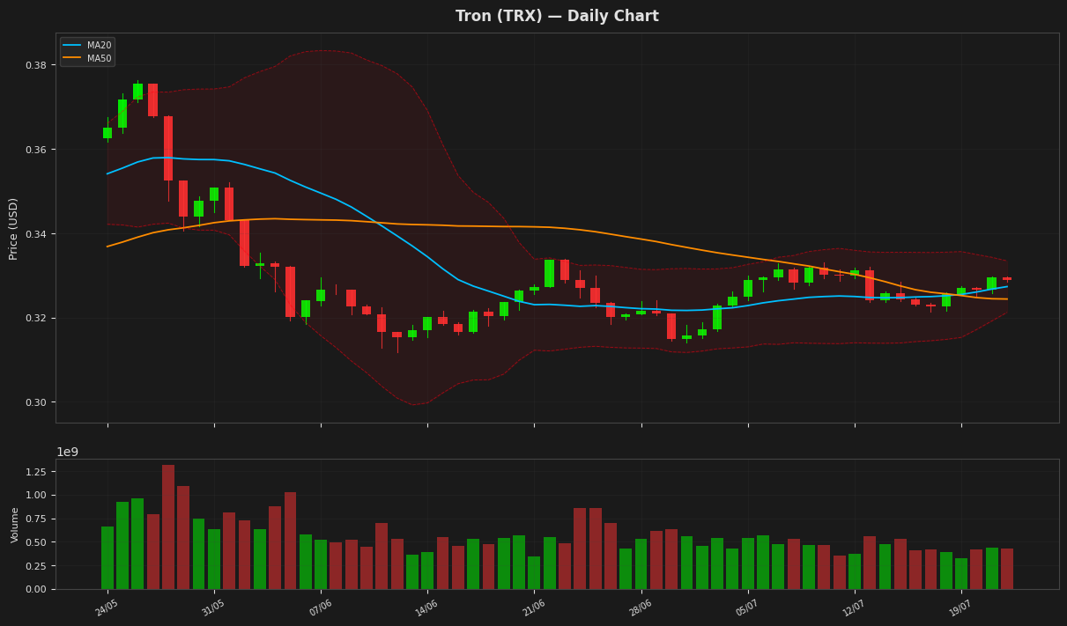The height and width of the screenshot is (626, 1067).
Task: Click the 1.00 volume tick label
Action: [x=36, y=495]
